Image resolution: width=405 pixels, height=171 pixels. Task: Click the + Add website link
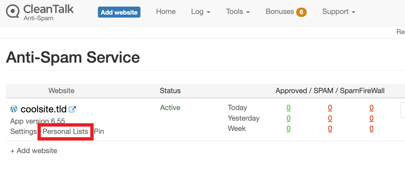click(34, 151)
